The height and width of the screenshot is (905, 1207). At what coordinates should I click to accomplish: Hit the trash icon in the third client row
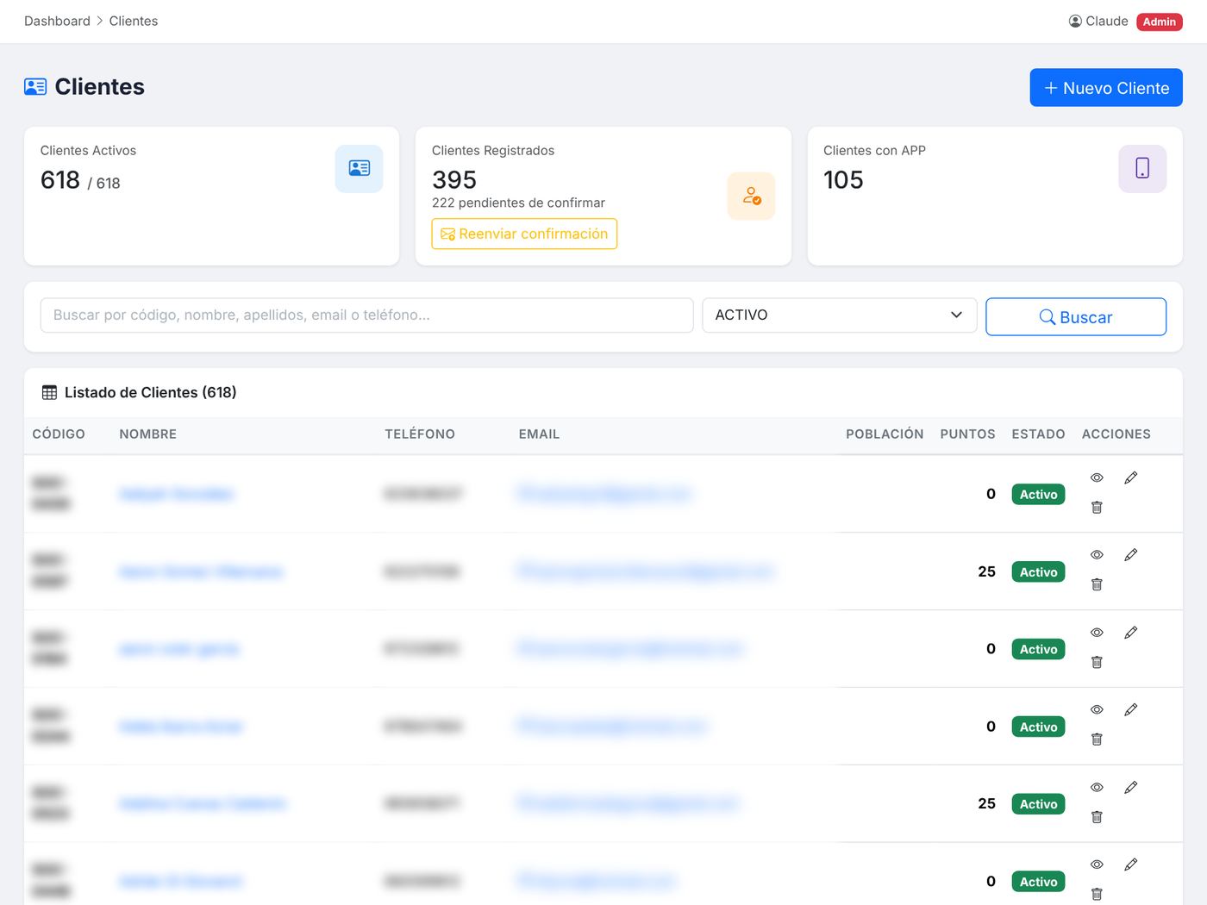[1097, 662]
